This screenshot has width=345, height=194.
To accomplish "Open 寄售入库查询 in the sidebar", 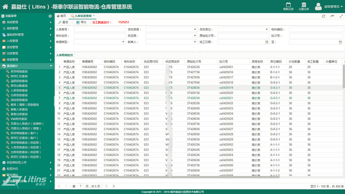I will click(19, 110).
